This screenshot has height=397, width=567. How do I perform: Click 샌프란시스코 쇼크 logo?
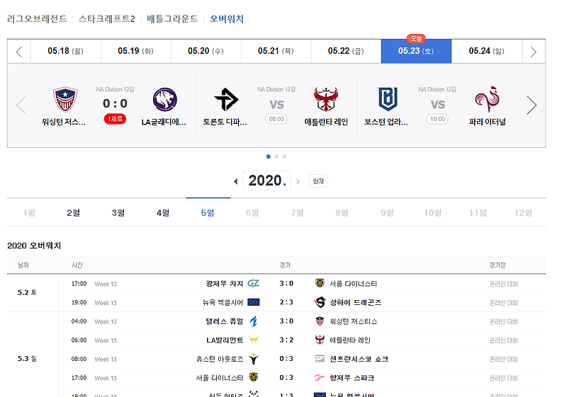click(x=320, y=359)
